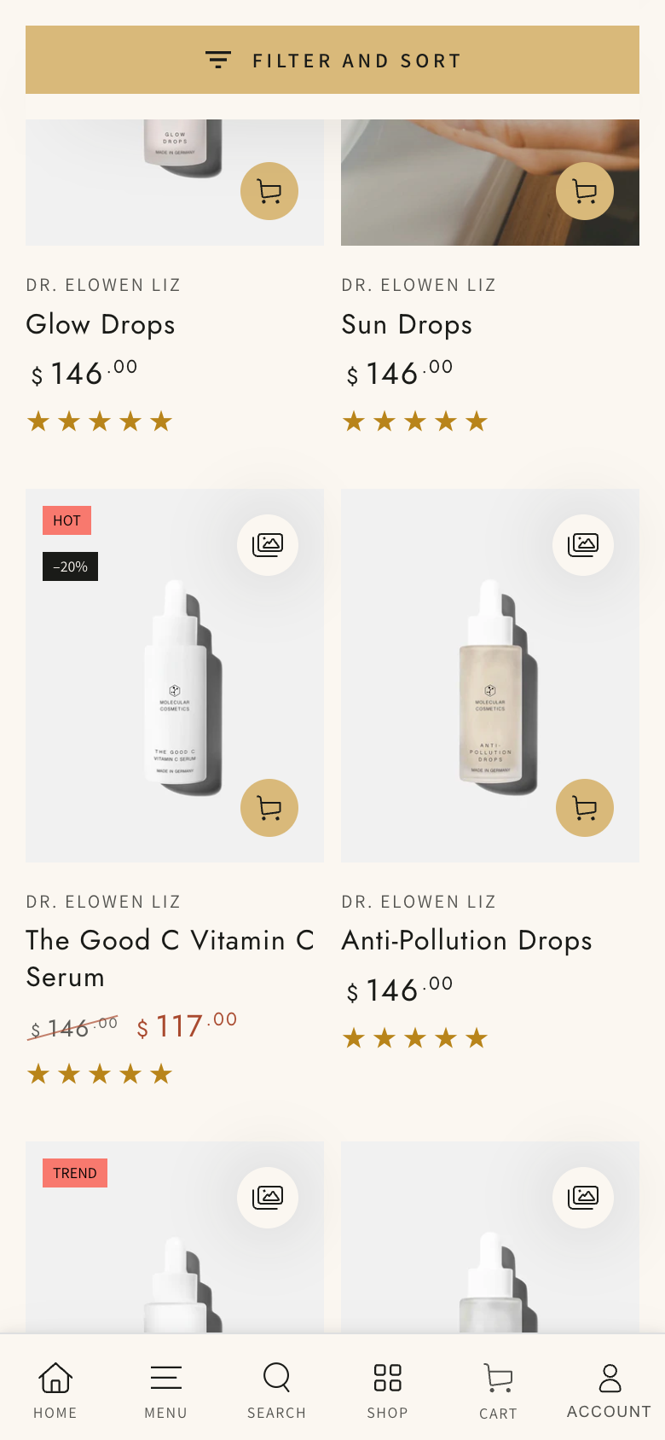Open the Menu tab
The image size is (665, 1440).
point(166,1390)
